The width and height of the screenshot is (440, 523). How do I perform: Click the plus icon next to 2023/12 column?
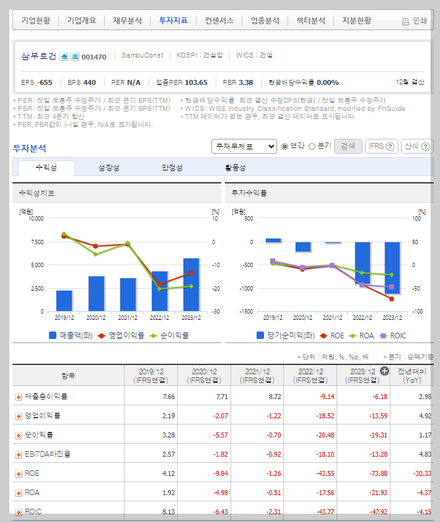click(x=384, y=371)
